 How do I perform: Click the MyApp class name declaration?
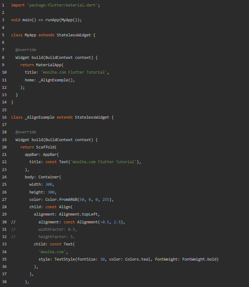pos(30,35)
